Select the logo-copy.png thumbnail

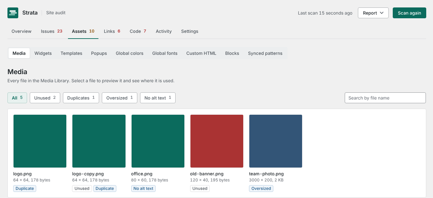[99, 141]
